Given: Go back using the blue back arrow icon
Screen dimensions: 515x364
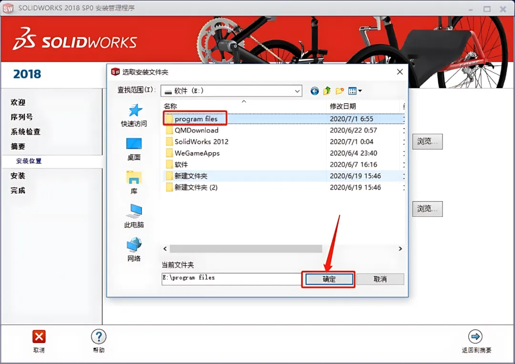Looking at the screenshot, I should [314, 91].
